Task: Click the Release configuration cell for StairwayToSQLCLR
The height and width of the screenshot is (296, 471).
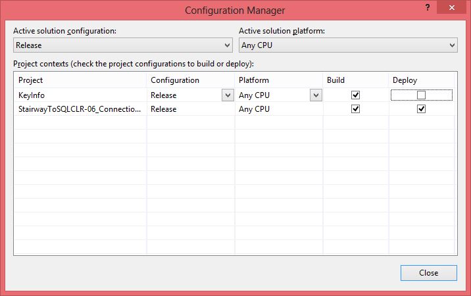Action: click(190, 109)
